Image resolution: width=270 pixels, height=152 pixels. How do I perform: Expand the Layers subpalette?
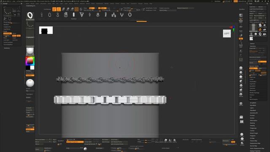click(252, 108)
